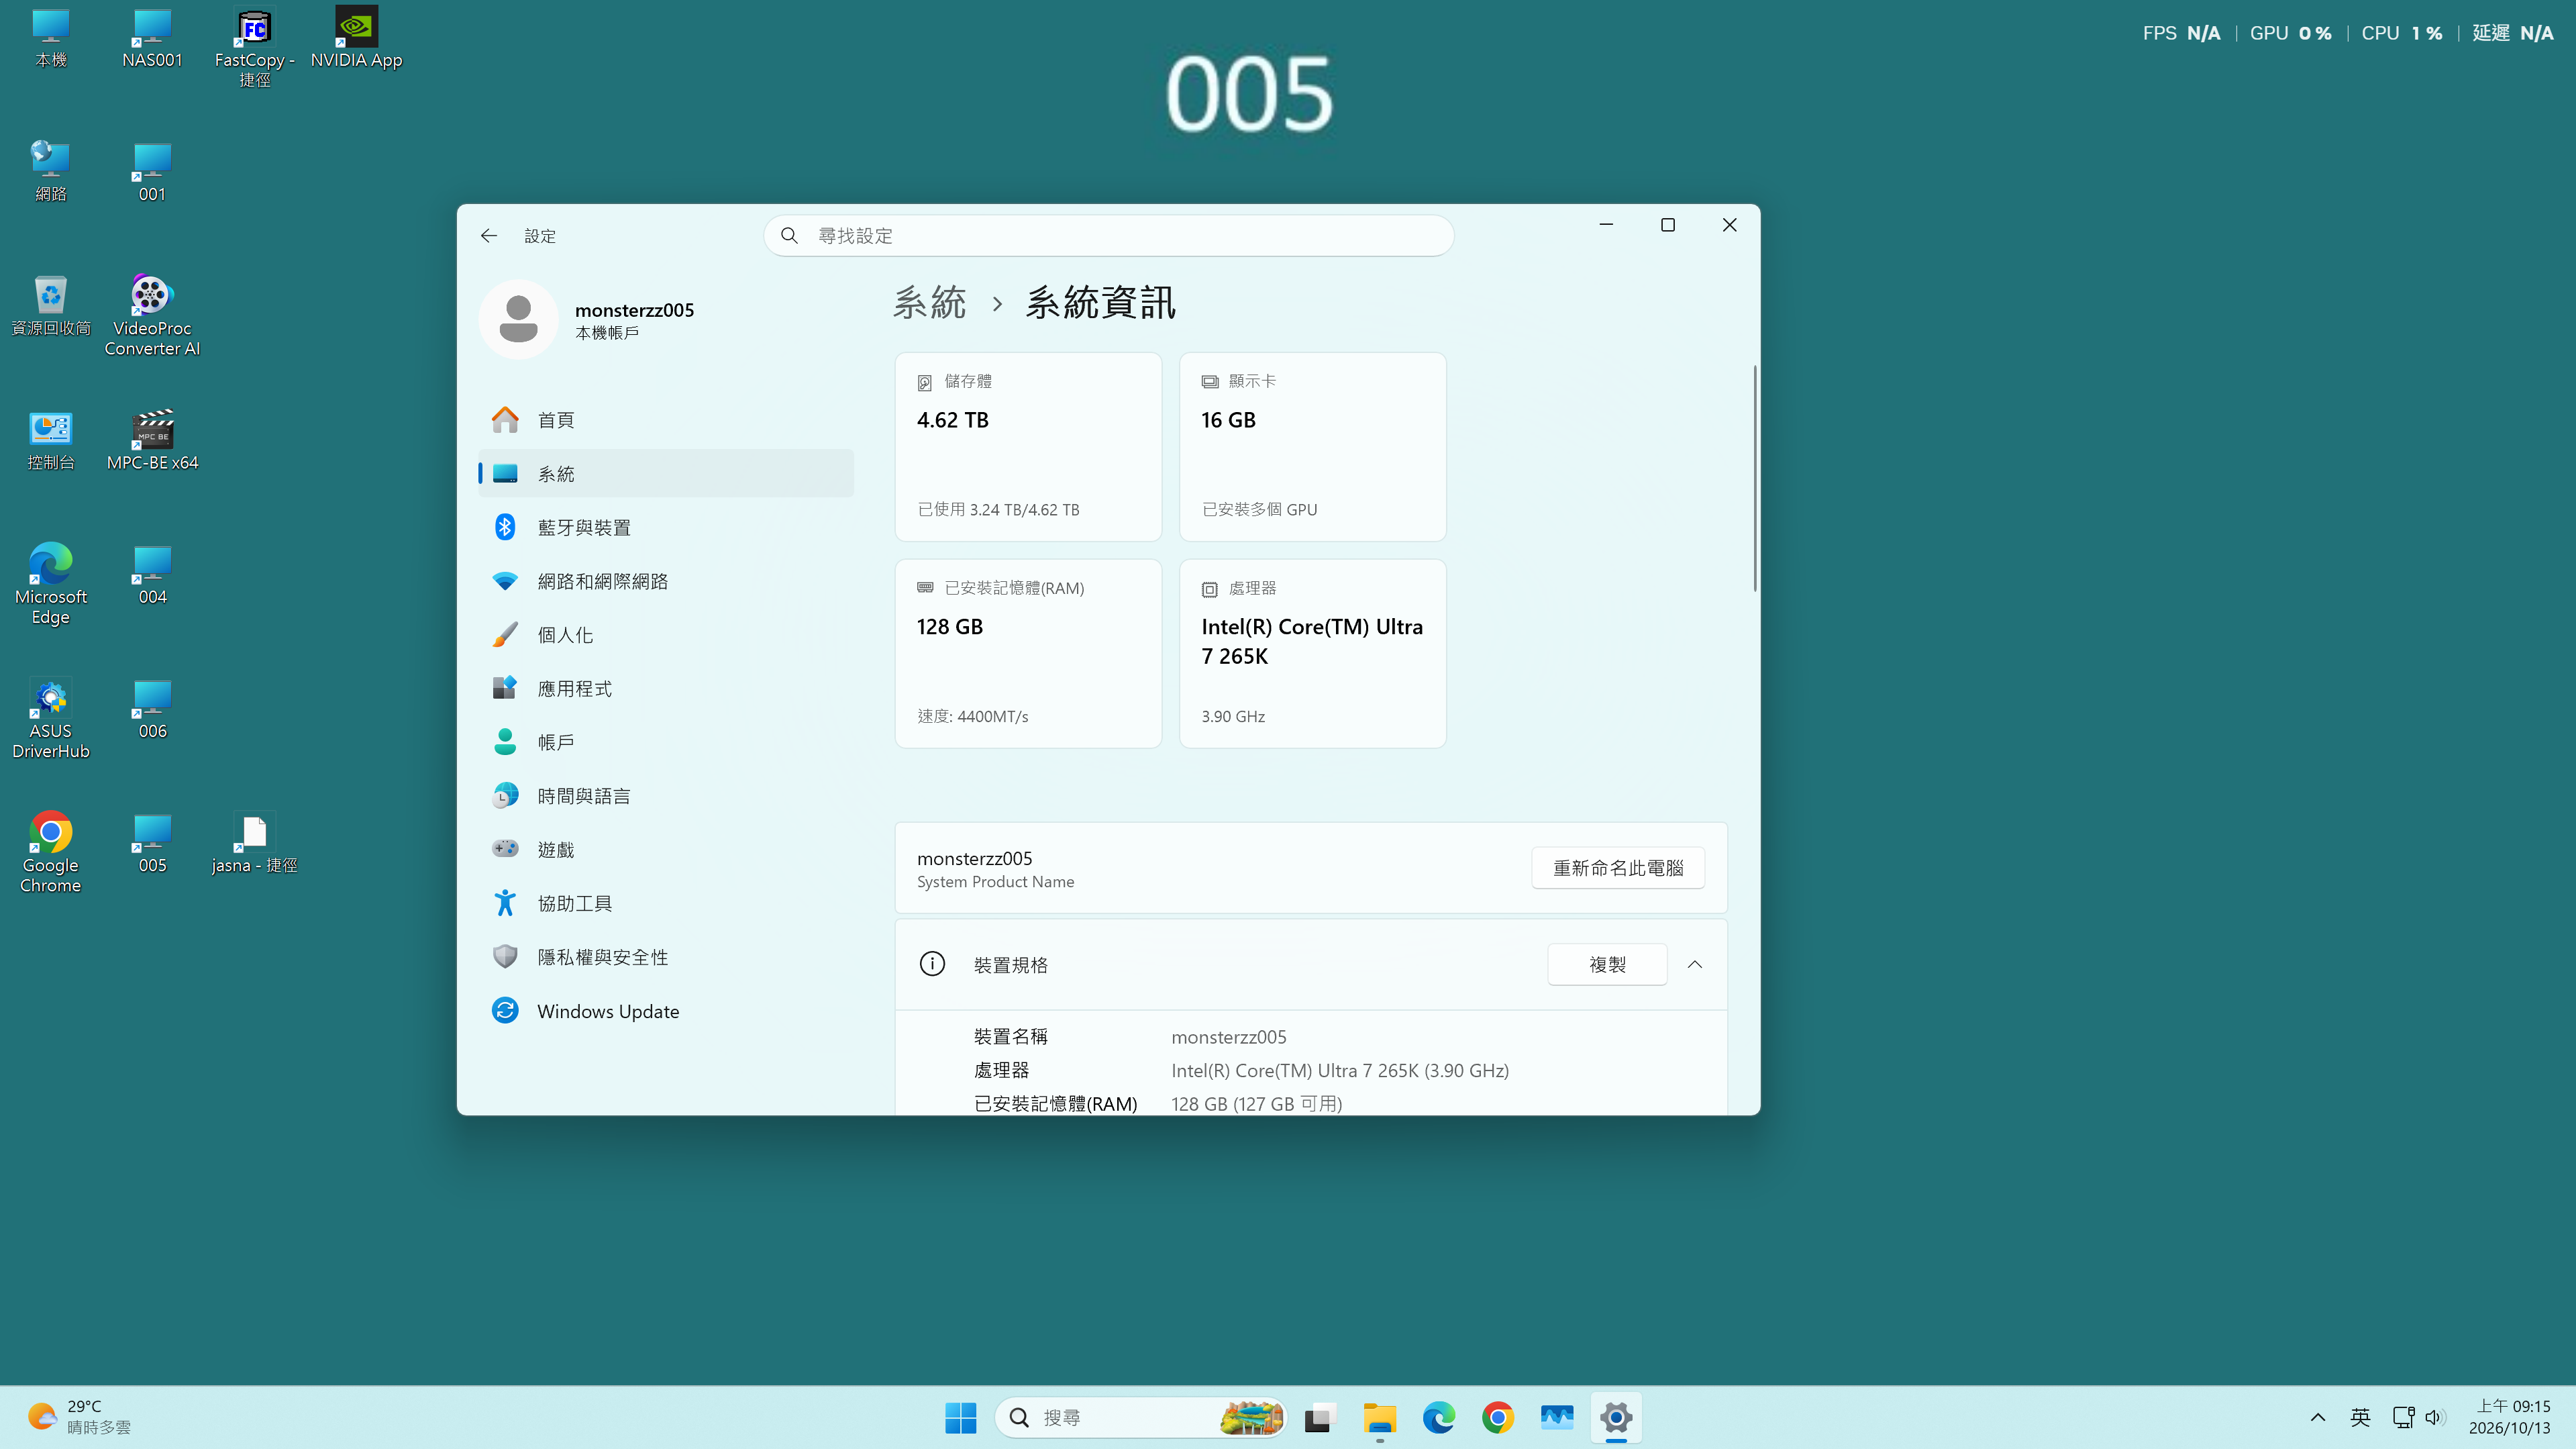Collapse the 裝置規格 section chevron

click(1695, 964)
